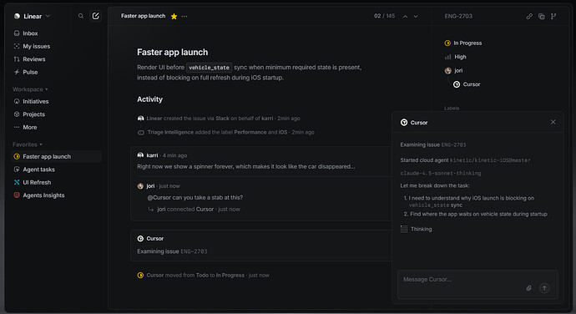
Task: Click the Inbox tray icon
Action: click(x=17, y=33)
